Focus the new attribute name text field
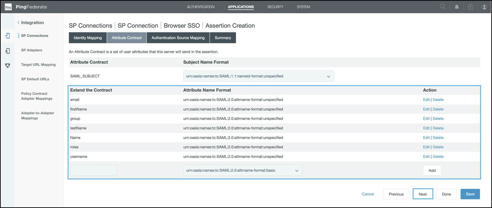The image size is (492, 208). [93, 170]
